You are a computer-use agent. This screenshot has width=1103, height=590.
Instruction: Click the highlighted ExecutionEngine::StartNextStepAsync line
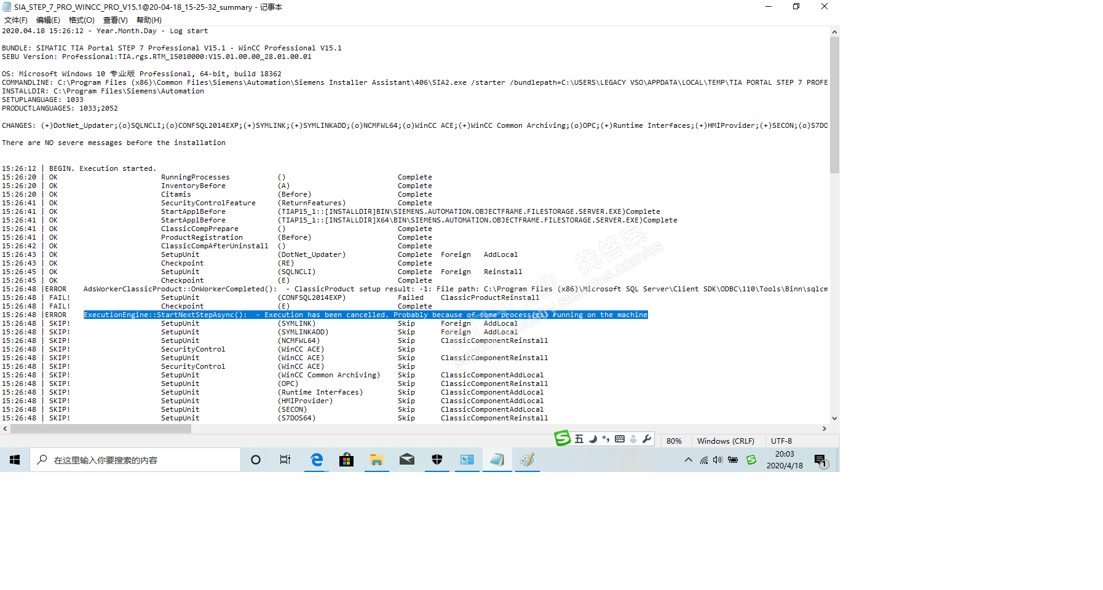click(366, 315)
